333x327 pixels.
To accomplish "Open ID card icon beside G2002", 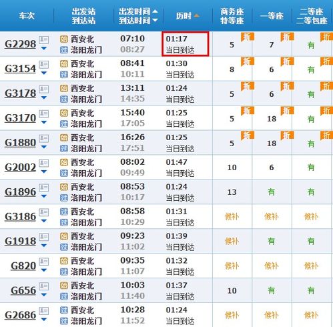I will (x=44, y=163).
